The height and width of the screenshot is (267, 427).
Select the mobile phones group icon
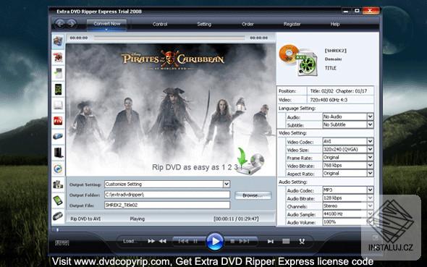point(58,185)
